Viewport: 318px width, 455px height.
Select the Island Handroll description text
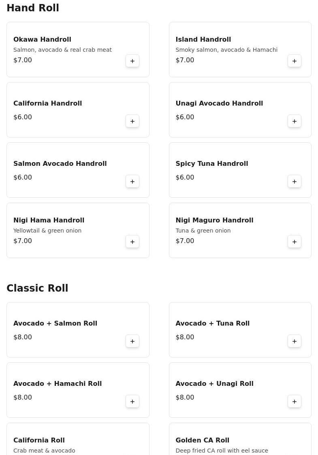(226, 50)
